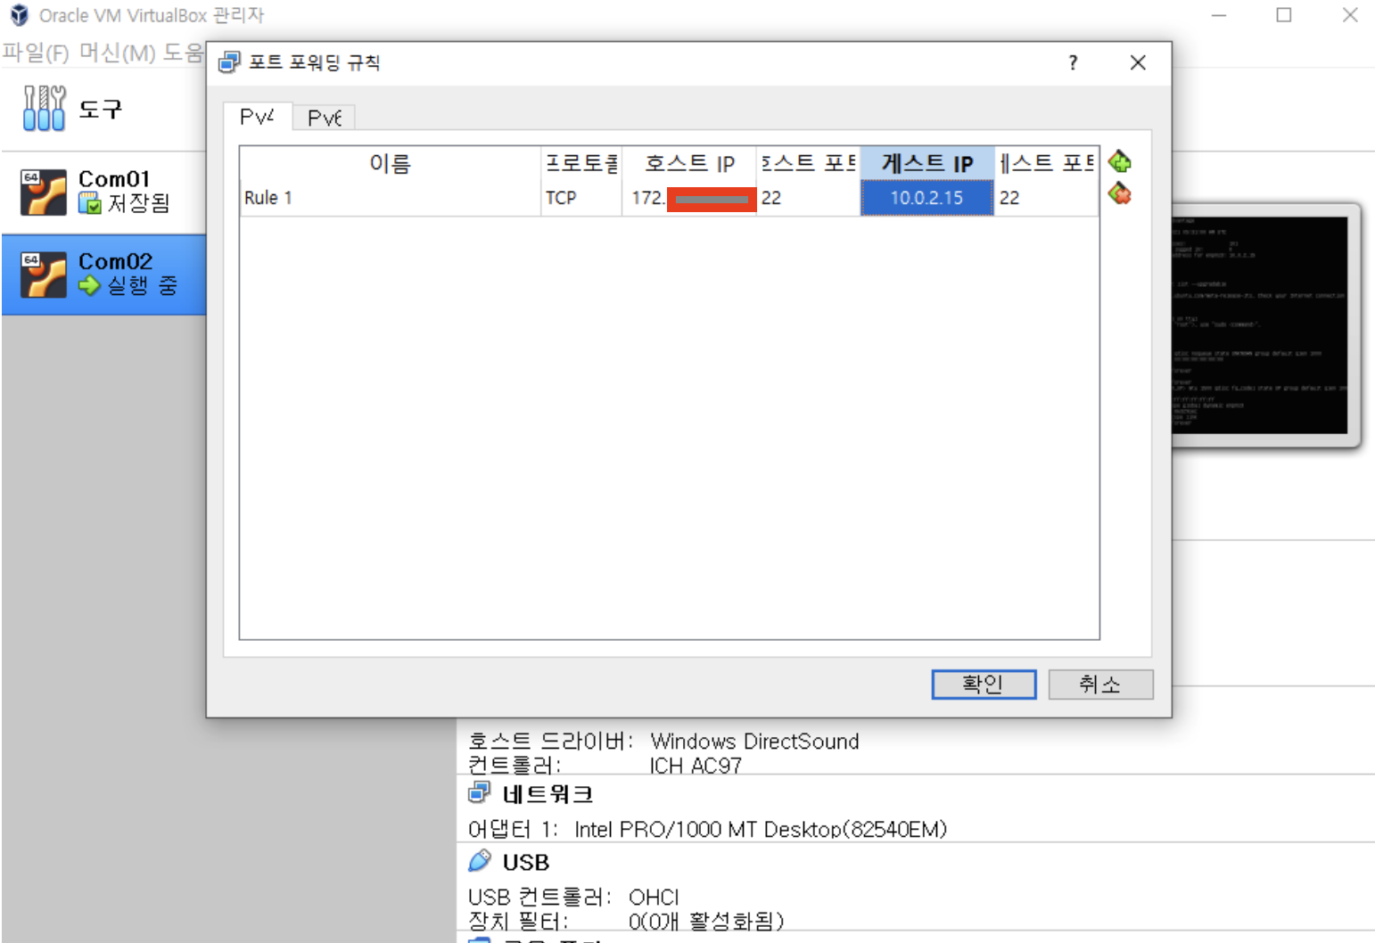Sort by the protocol column header
1375x943 pixels.
[581, 164]
